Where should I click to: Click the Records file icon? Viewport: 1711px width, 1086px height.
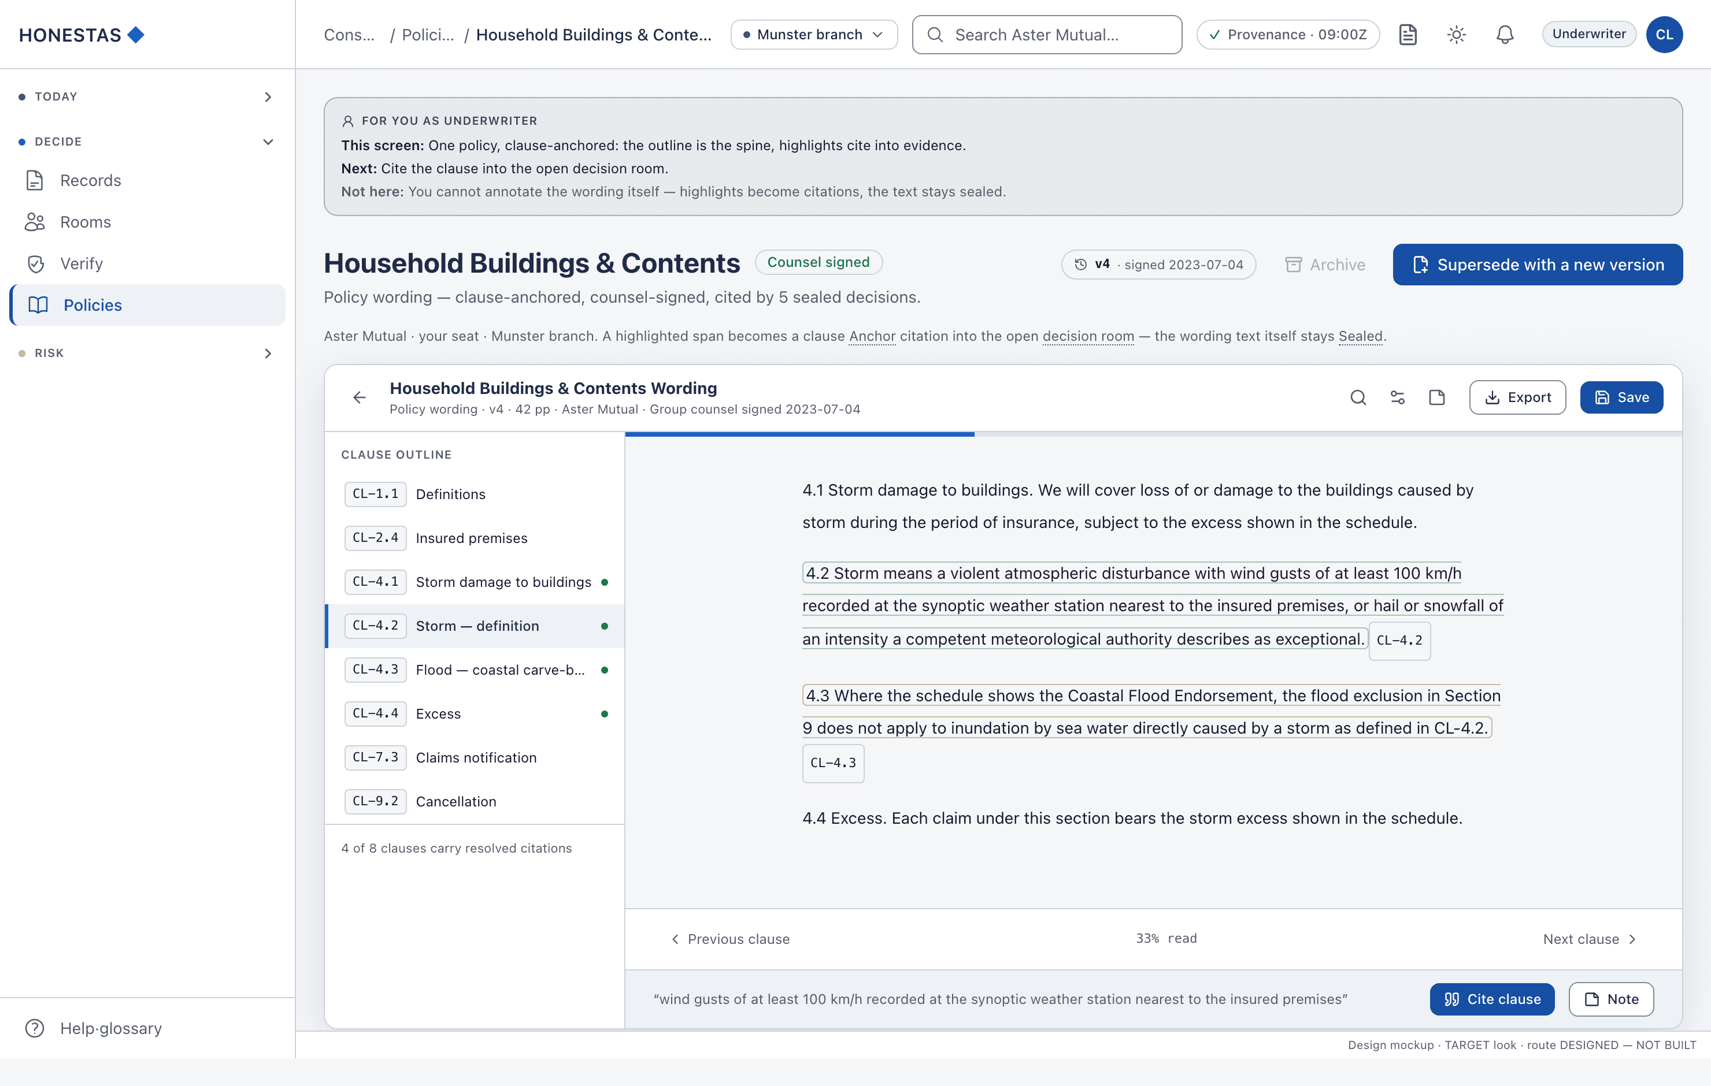click(35, 180)
